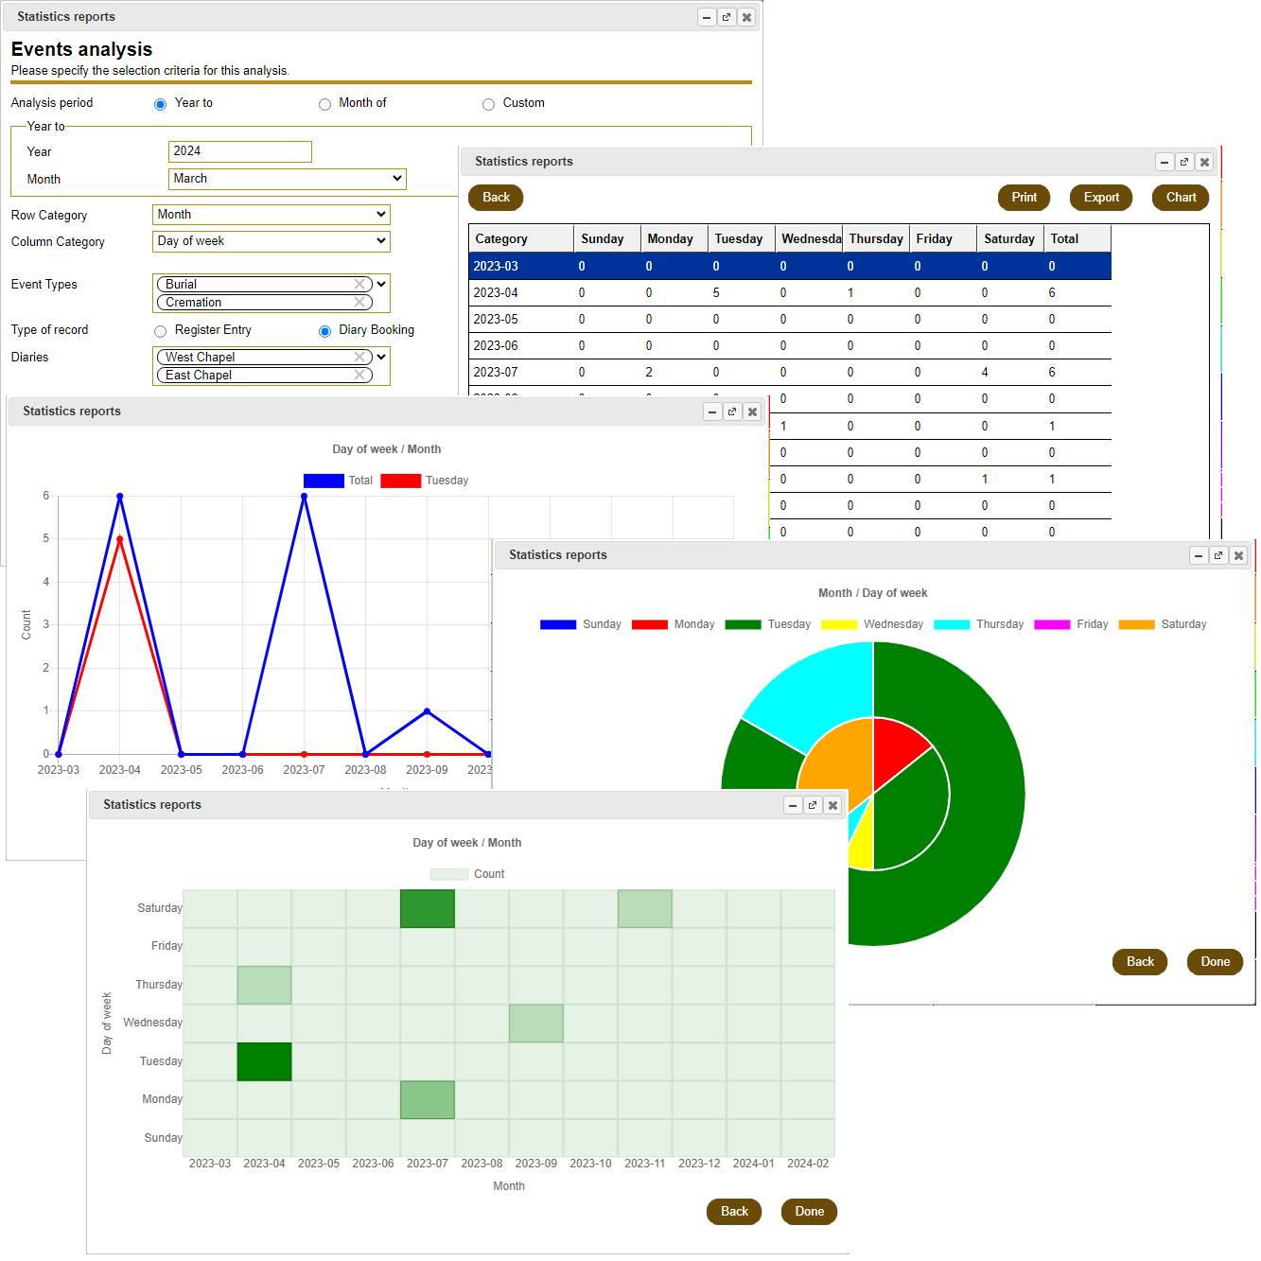The height and width of the screenshot is (1261, 1261).
Task: Remove the East Chapel diary tag
Action: point(359,376)
